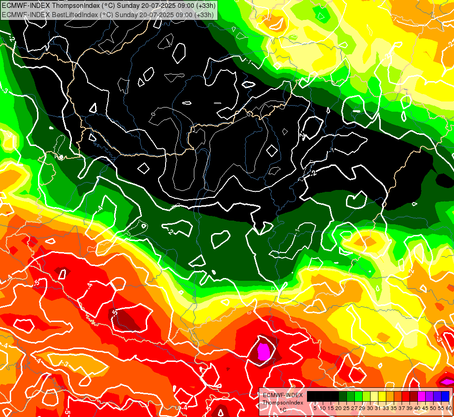
Task: Select the pale yellow 30–31 legend swatch
Action: click(374, 396)
